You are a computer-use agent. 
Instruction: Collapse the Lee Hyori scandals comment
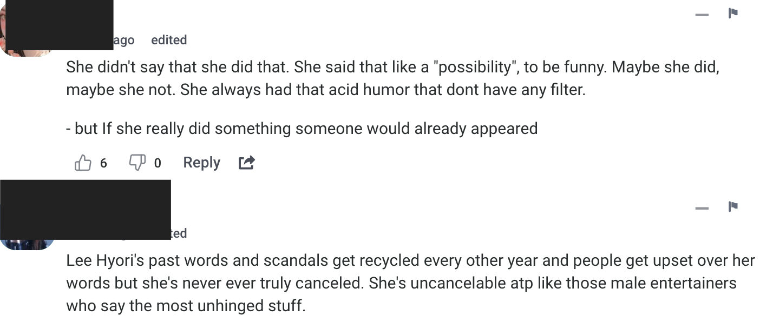[x=702, y=207]
